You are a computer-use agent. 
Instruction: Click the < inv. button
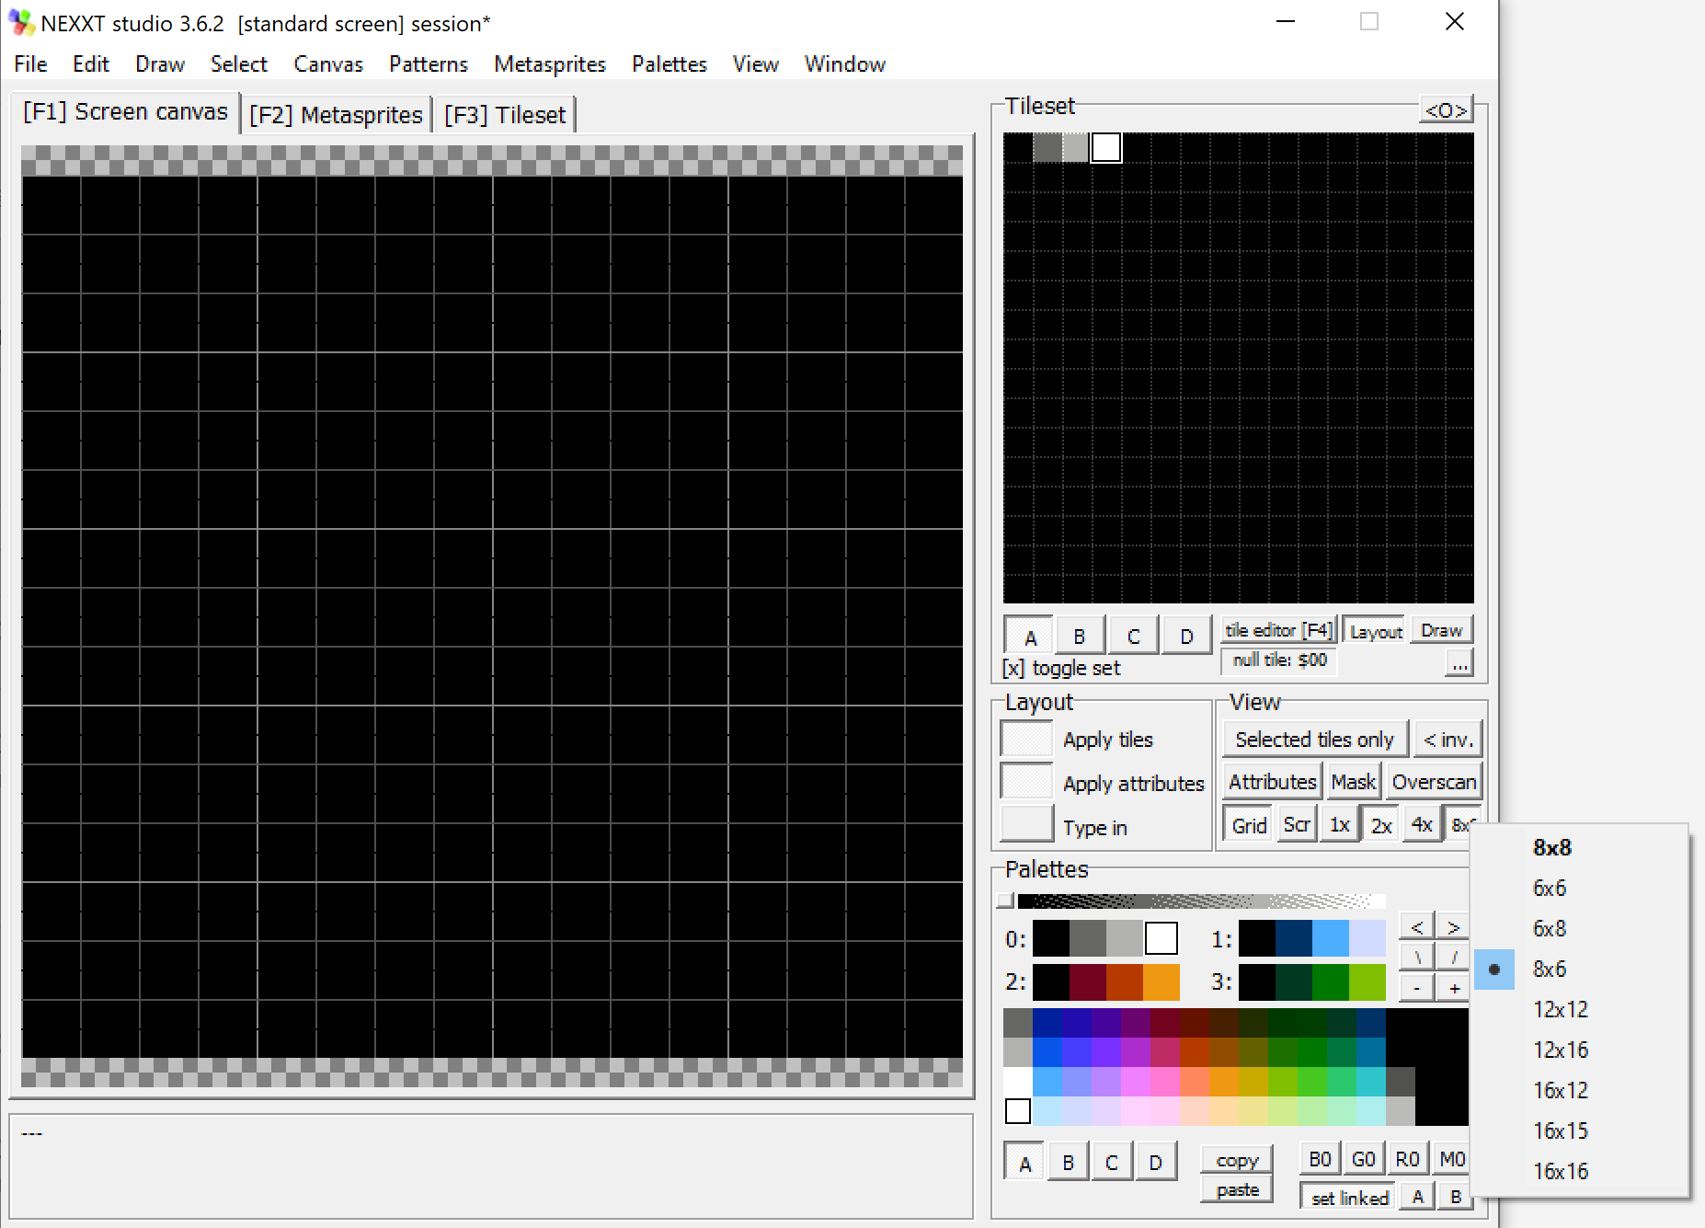click(1448, 740)
